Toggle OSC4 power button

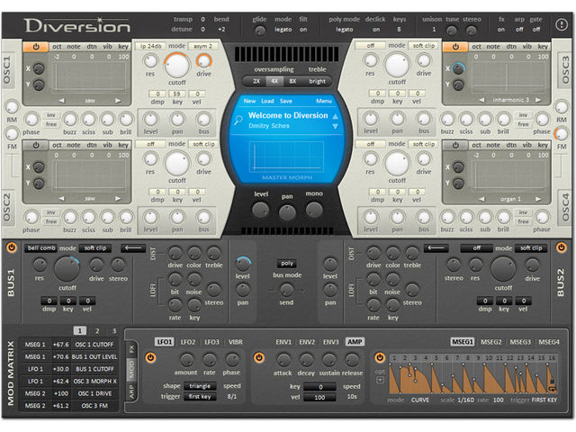455,145
